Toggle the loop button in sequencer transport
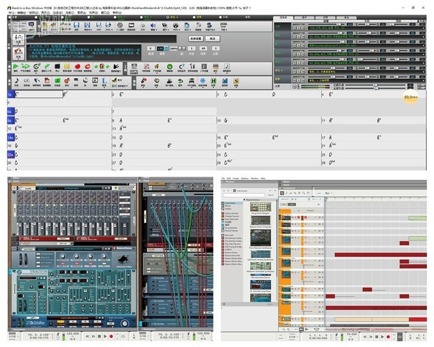 click(x=399, y=336)
